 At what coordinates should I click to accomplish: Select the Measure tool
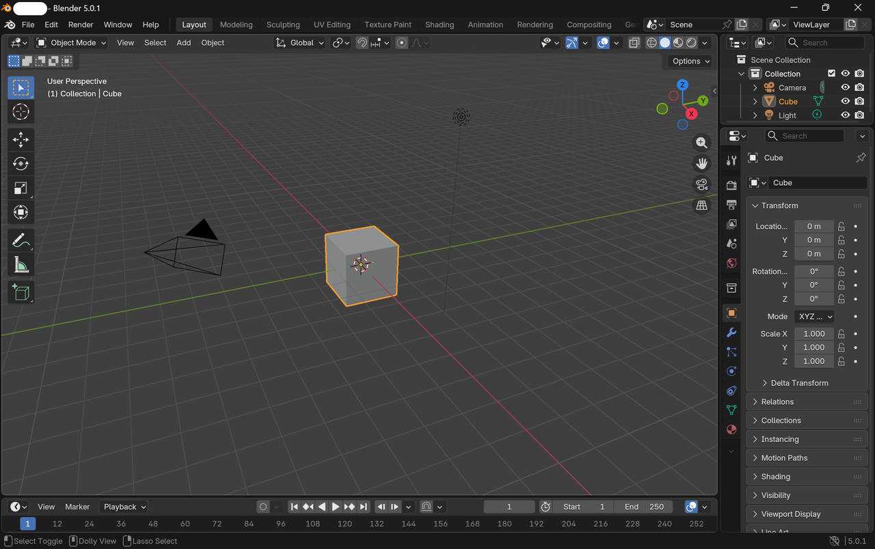tap(21, 264)
